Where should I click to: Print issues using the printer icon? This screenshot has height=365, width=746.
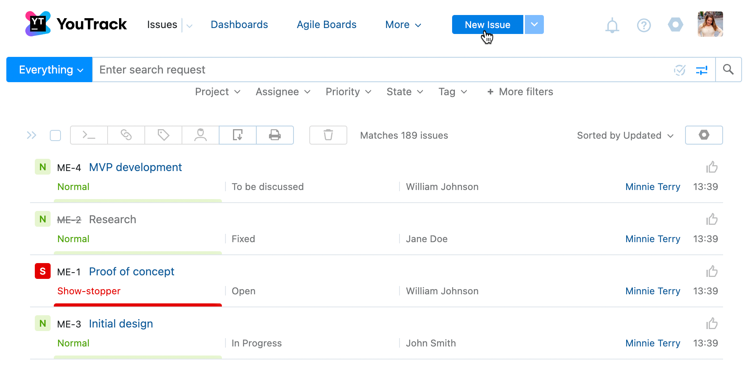point(275,135)
